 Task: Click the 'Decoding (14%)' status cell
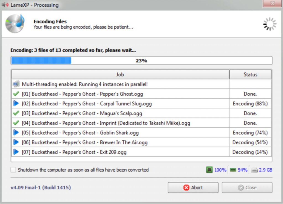click(x=250, y=152)
